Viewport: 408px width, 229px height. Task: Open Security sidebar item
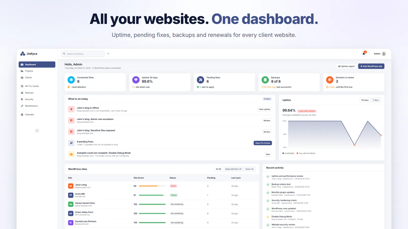(x=37, y=99)
